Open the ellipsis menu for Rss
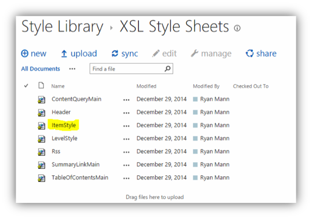Image resolution: width=312 pixels, height=219 pixels. 126,153
